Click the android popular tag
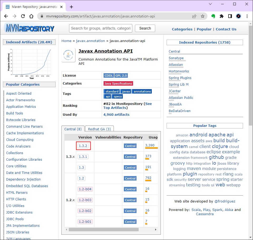 click(x=198, y=135)
